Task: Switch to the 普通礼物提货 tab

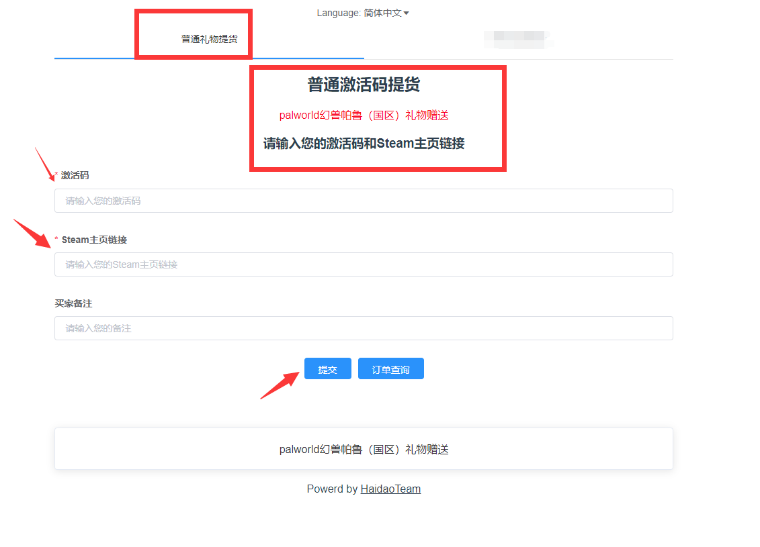Action: tap(209, 39)
